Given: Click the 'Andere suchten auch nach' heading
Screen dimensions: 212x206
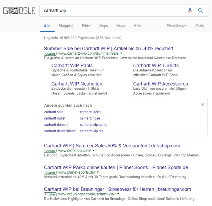Looking at the screenshot, I should [68, 105].
